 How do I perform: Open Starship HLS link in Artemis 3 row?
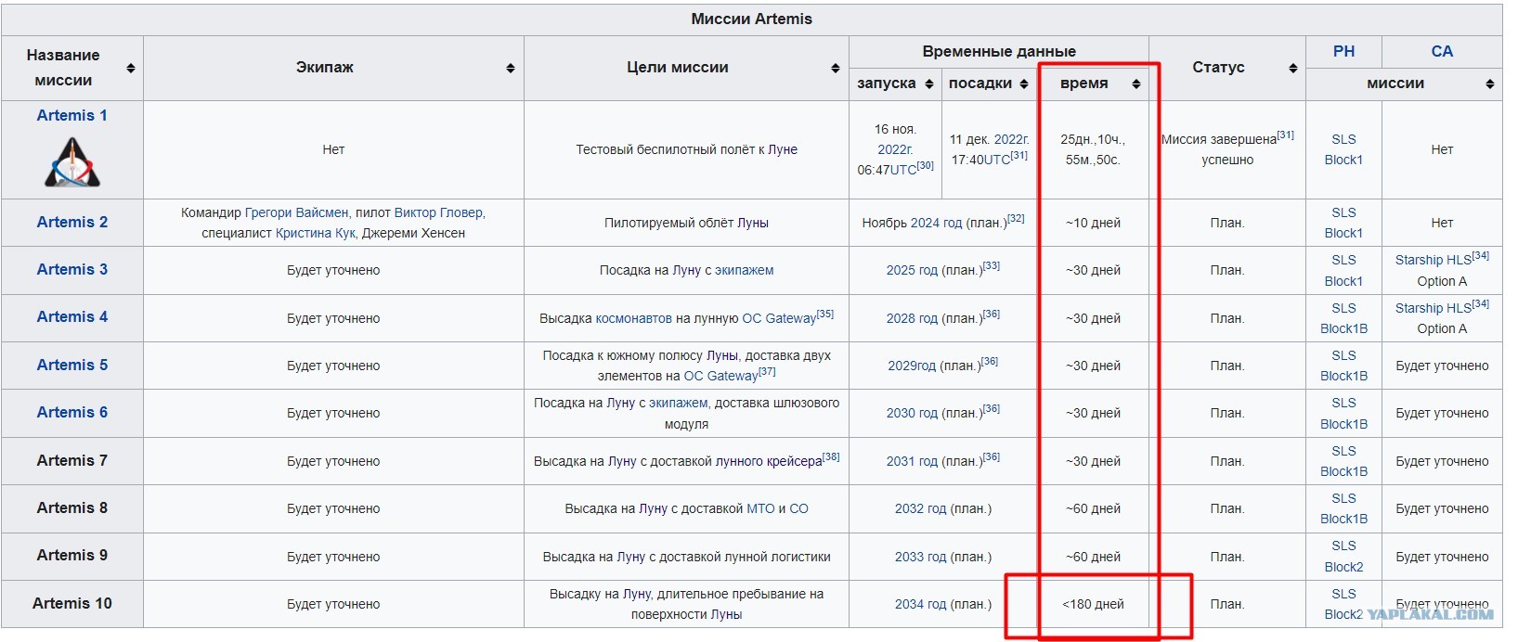1433,260
